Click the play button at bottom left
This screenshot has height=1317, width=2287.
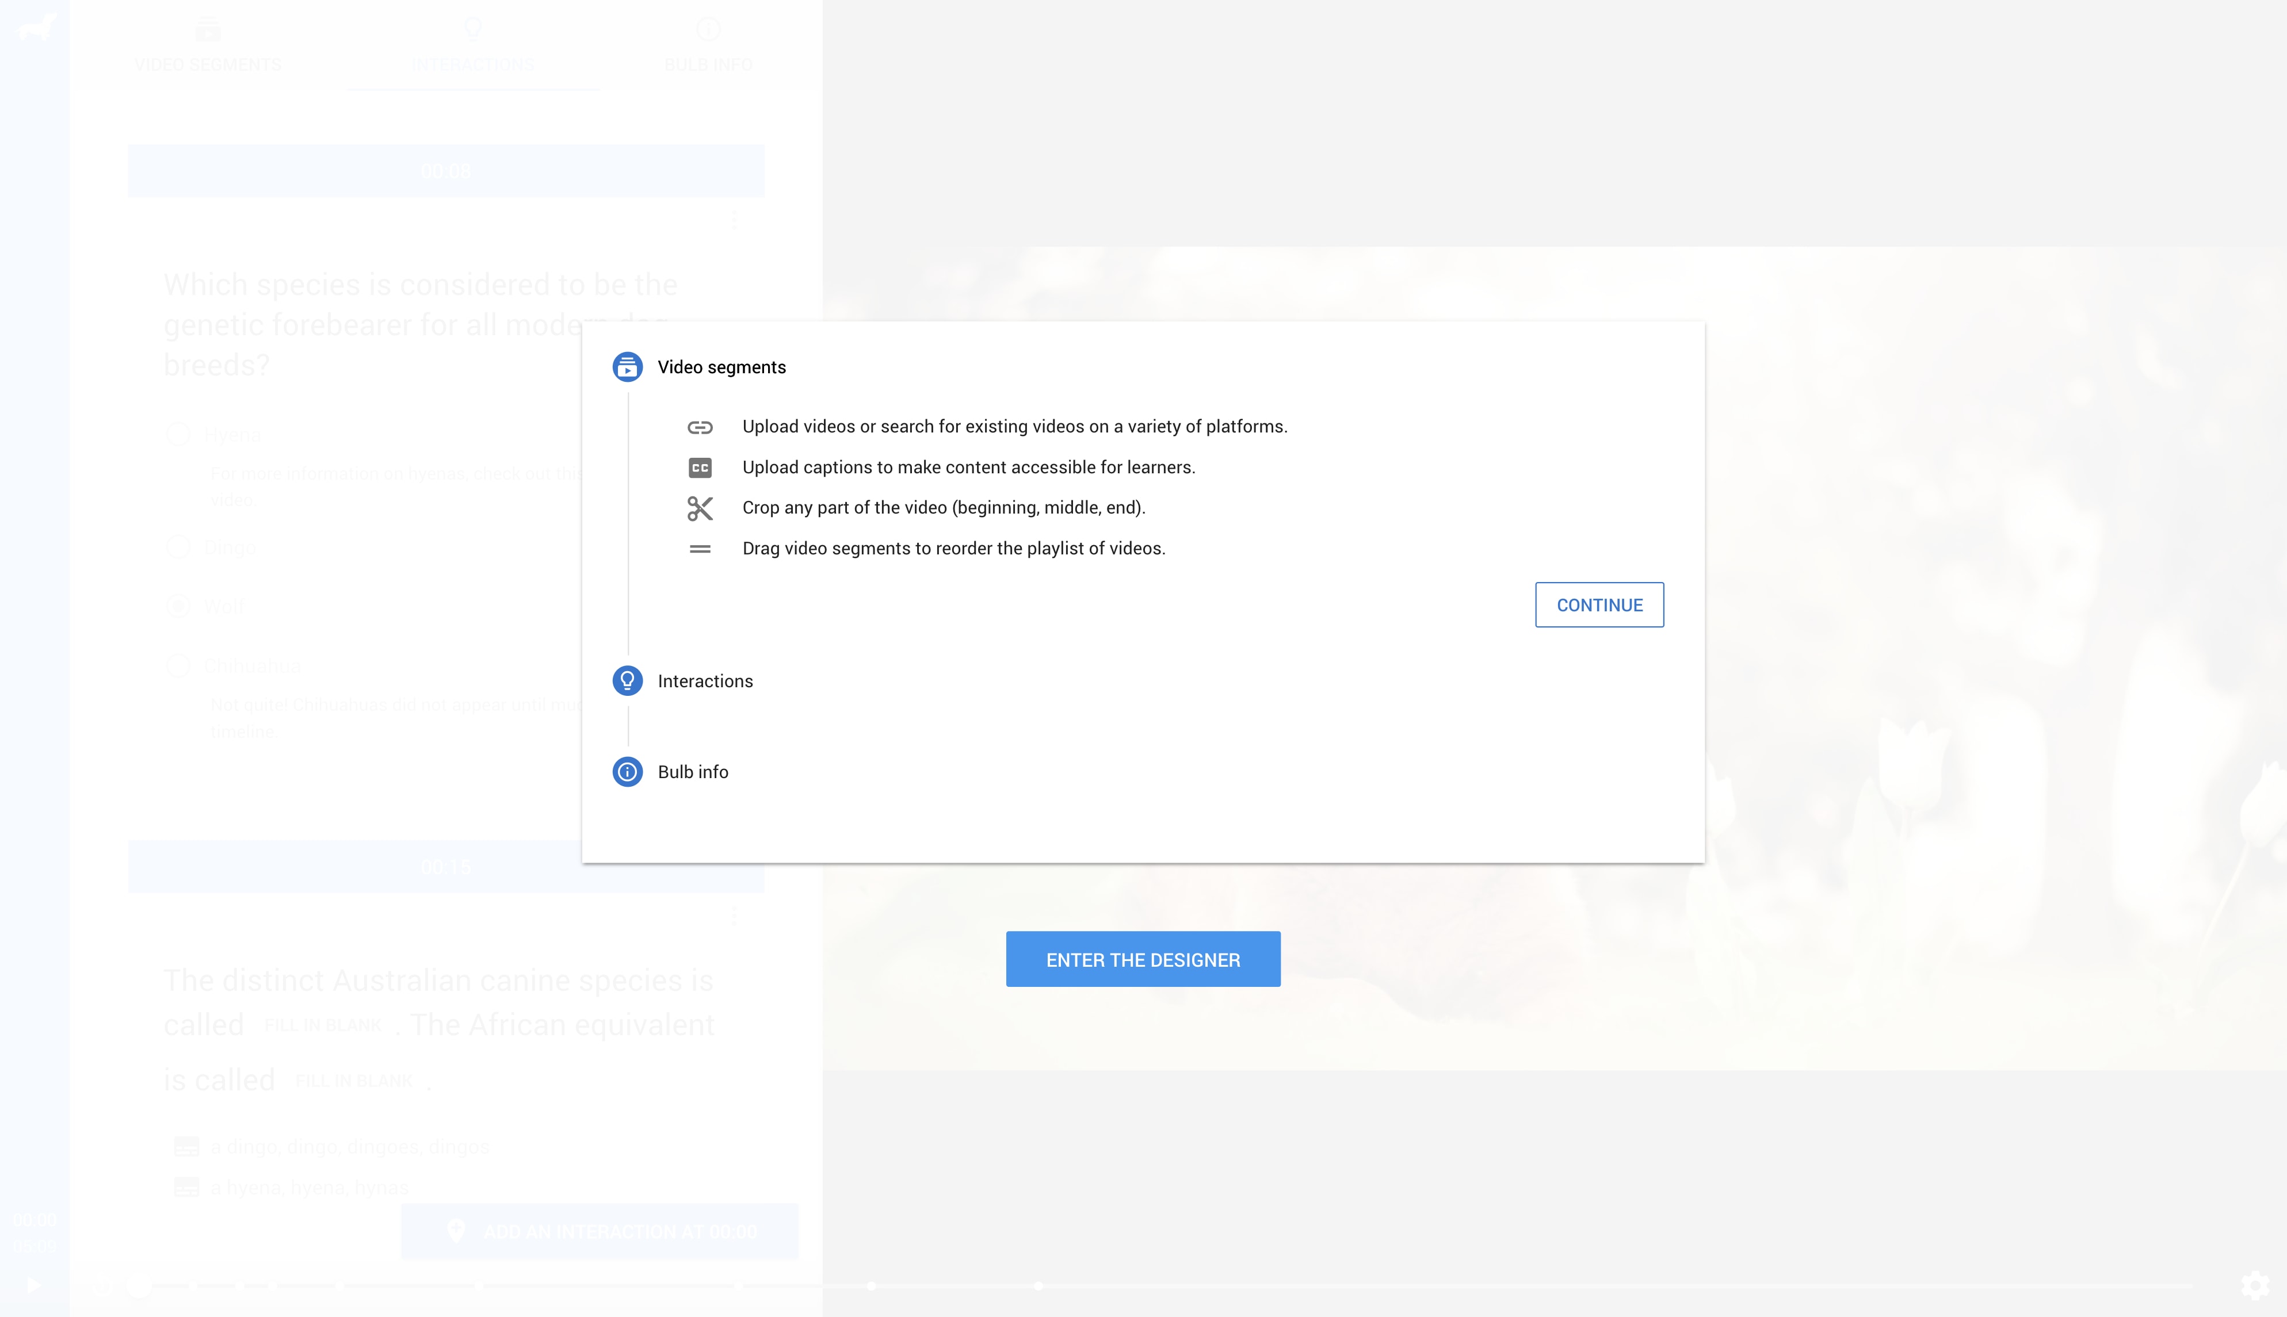click(x=33, y=1285)
